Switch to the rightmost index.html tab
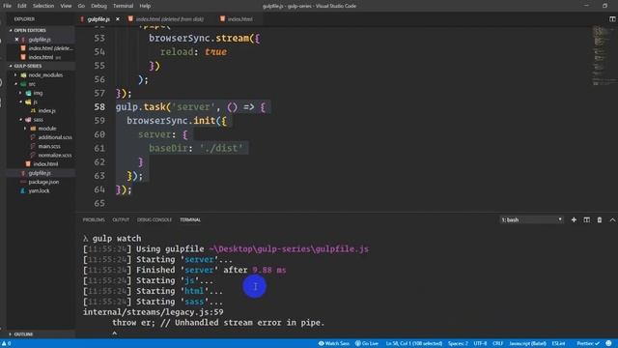Screen dimensions: 618x348 (240, 19)
